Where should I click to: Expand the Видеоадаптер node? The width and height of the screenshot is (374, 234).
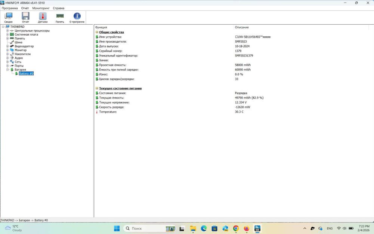[x=7, y=46]
